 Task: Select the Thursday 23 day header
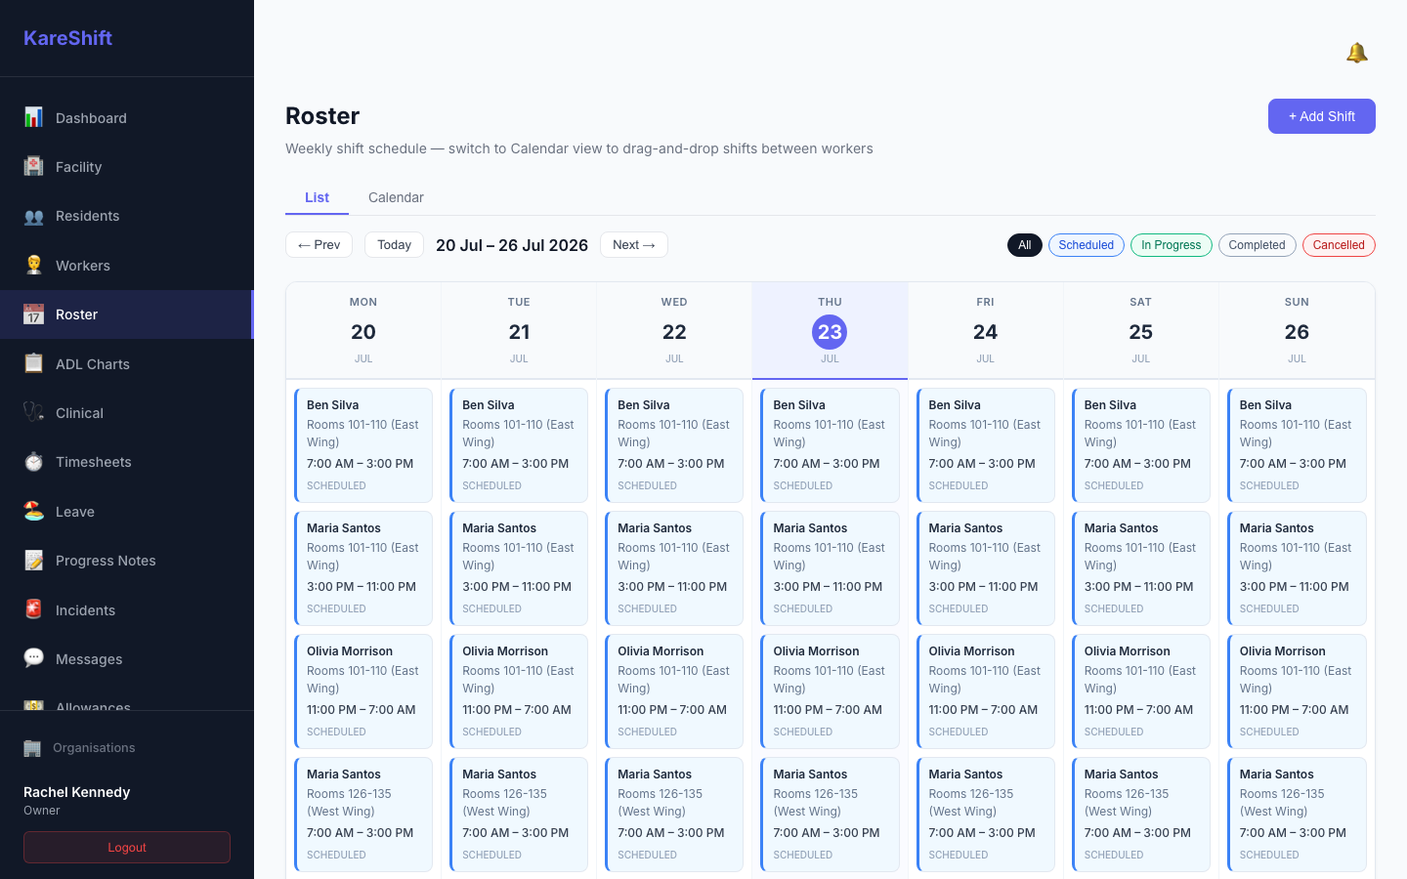pos(830,330)
